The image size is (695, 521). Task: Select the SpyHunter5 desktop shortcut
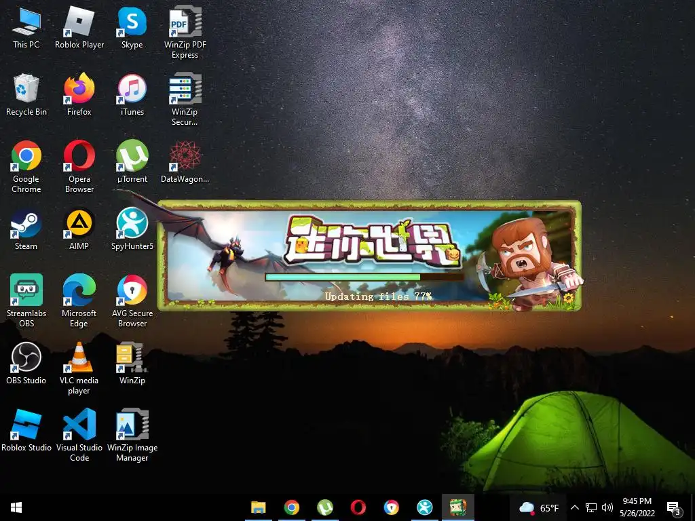coord(132,229)
